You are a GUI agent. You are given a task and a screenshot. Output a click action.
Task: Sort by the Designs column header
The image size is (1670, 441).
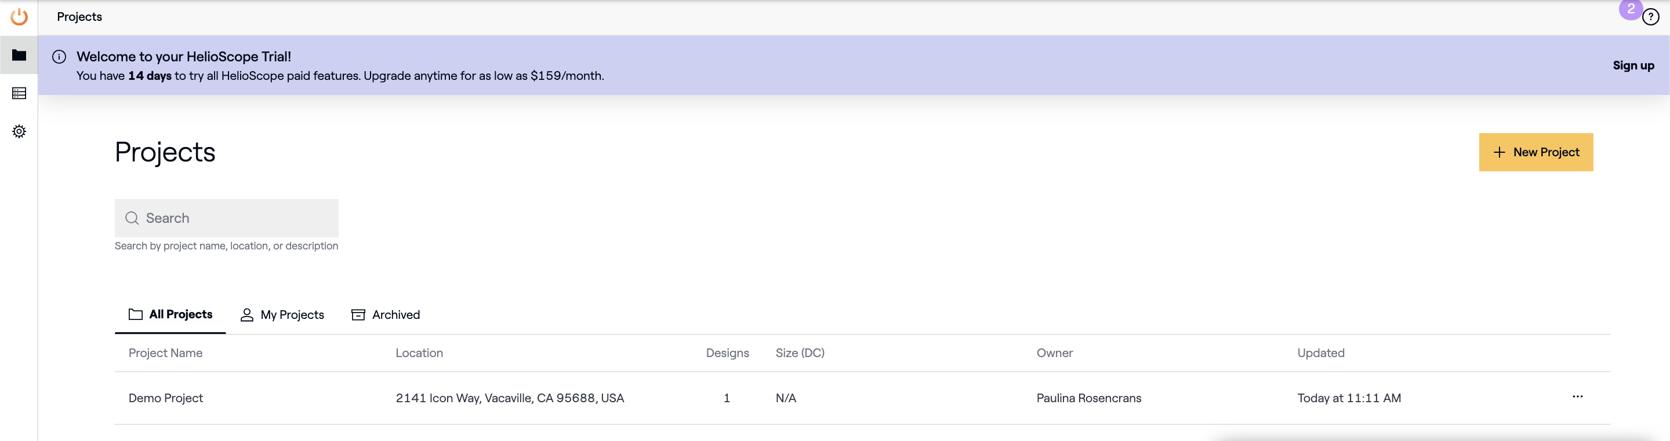[x=727, y=353]
